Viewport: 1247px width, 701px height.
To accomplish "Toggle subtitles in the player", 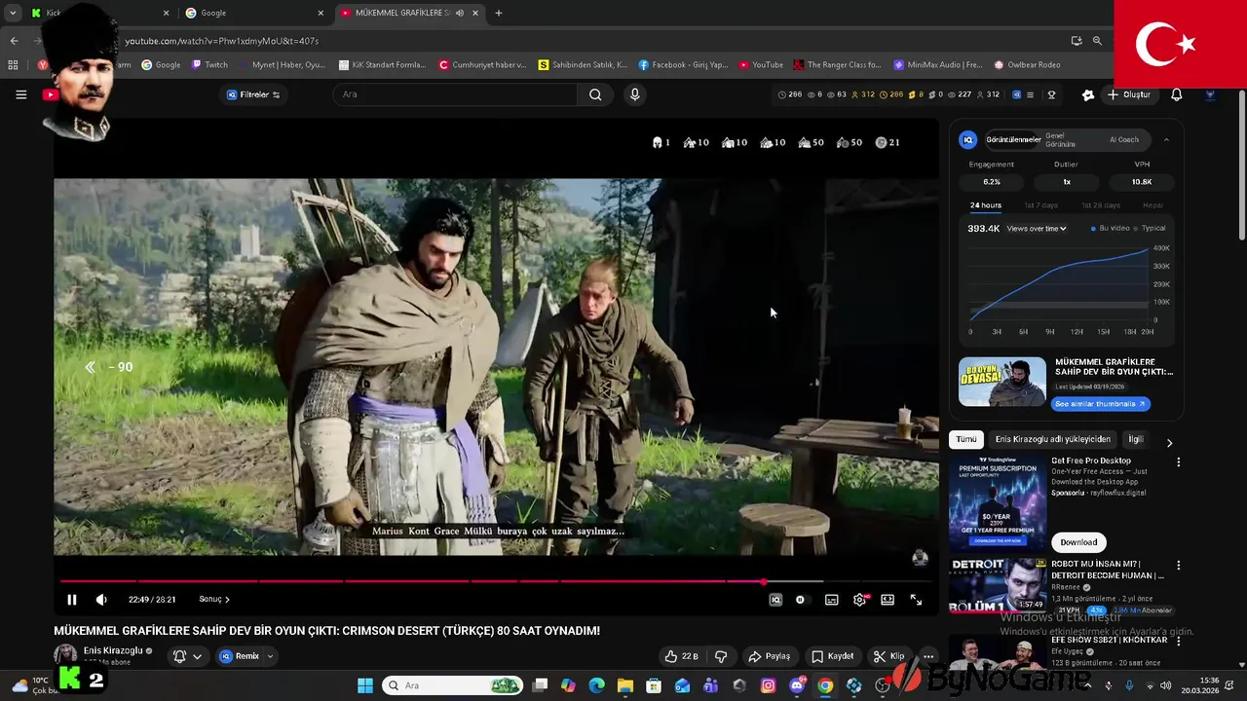I will pyautogui.click(x=831, y=600).
